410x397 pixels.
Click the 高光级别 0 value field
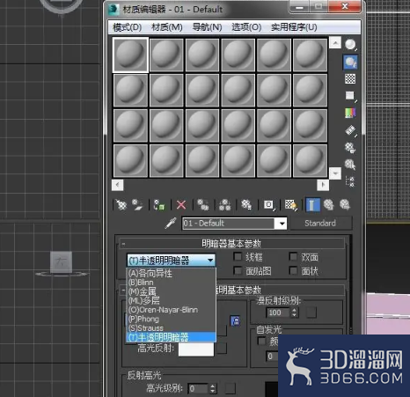click(x=199, y=389)
